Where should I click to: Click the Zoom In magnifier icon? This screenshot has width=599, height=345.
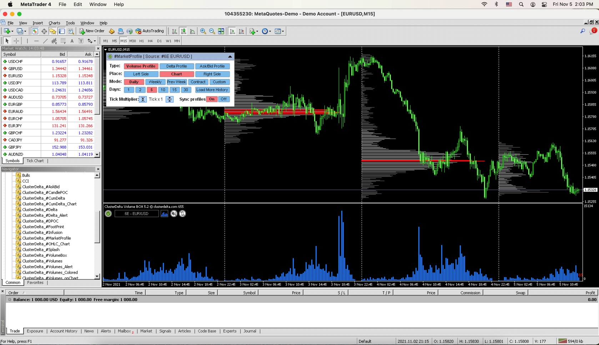[x=203, y=31]
